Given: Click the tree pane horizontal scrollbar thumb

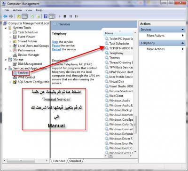Looking at the screenshot, I should pyautogui.click(x=21, y=161).
